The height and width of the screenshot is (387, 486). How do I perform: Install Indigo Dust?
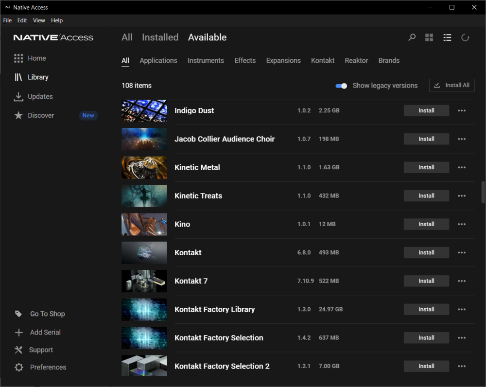(x=426, y=111)
